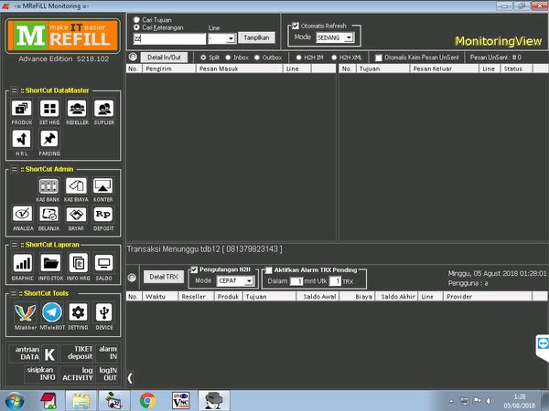The image size is (549, 411).
Task: Click the PARSING pin icon
Action: 49,139
